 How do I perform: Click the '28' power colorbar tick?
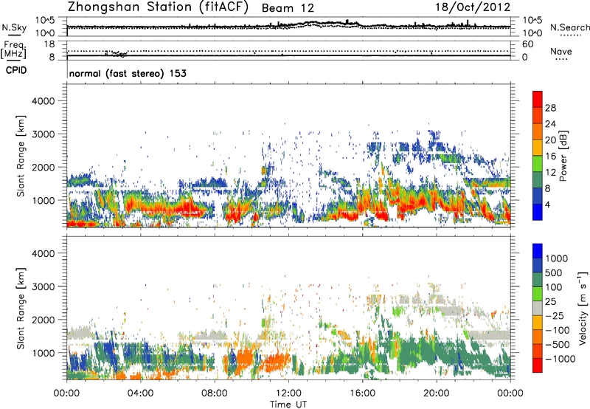point(550,108)
